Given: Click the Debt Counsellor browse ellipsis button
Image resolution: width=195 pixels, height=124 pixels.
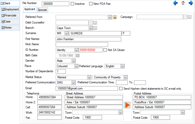Looking at the screenshot, I should coord(95,23).
